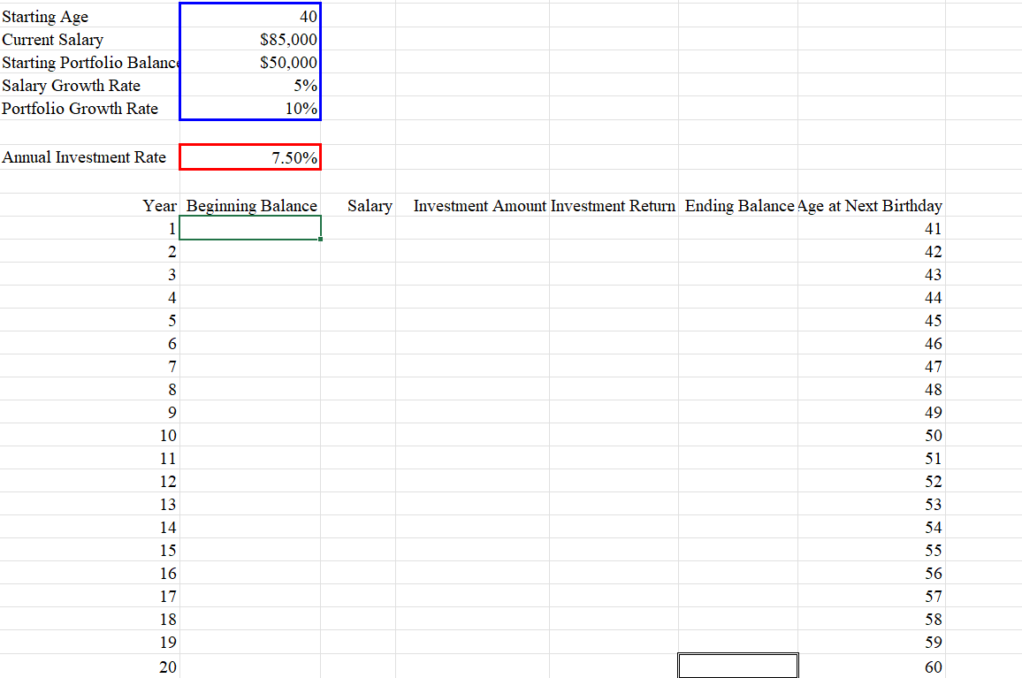Click the black-bordered Ending Balance cell for Year 20
Viewport: 1022px width, 678px height.
pyautogui.click(x=739, y=665)
